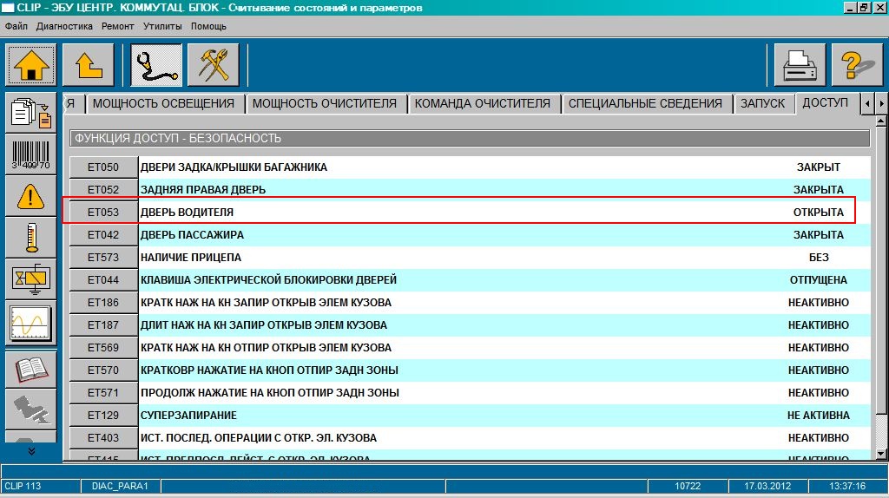889x498 pixels.
Task: Open the book documentation sidebar icon
Action: (x=31, y=370)
